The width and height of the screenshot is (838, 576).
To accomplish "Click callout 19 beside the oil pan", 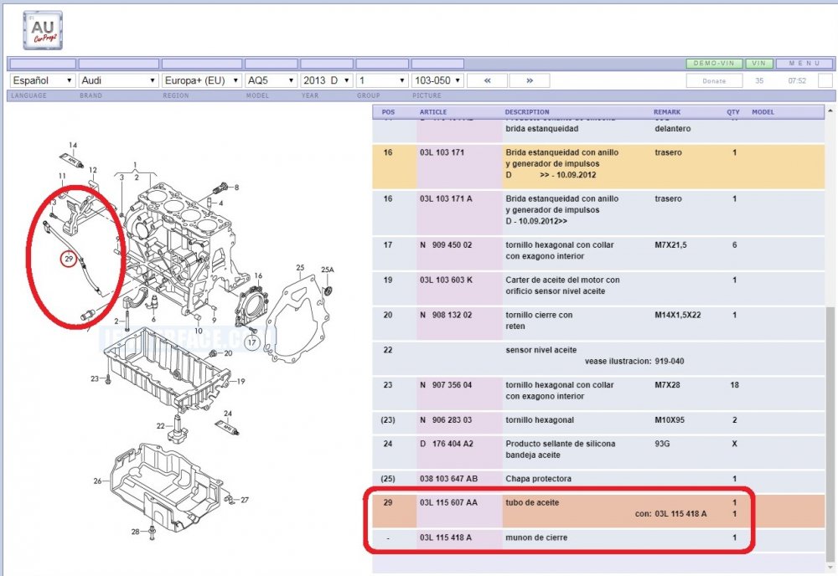I will point(241,381).
